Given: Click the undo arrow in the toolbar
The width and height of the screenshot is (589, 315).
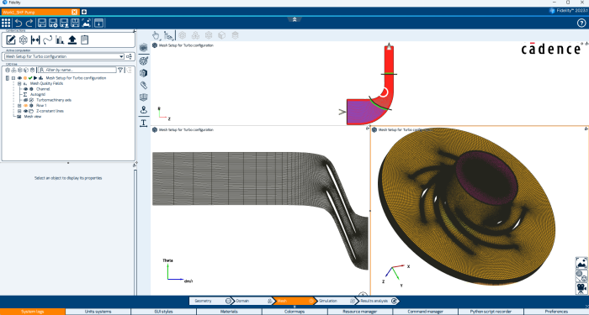Looking at the screenshot, I should pyautogui.click(x=19, y=23).
